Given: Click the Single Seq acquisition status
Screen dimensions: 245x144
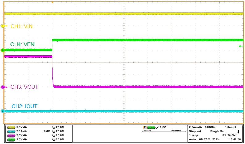Looking at the screenshot, I should coord(218,131).
